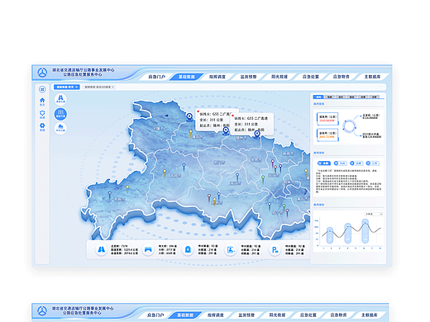This screenshot has width=430, height=322.
Task: Close the 基础数据 首页 page tab
Action: pos(77,87)
